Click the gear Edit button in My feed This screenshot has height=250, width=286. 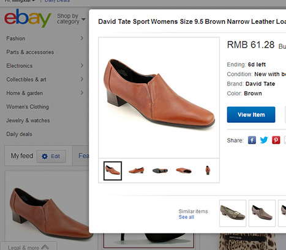coord(51,156)
